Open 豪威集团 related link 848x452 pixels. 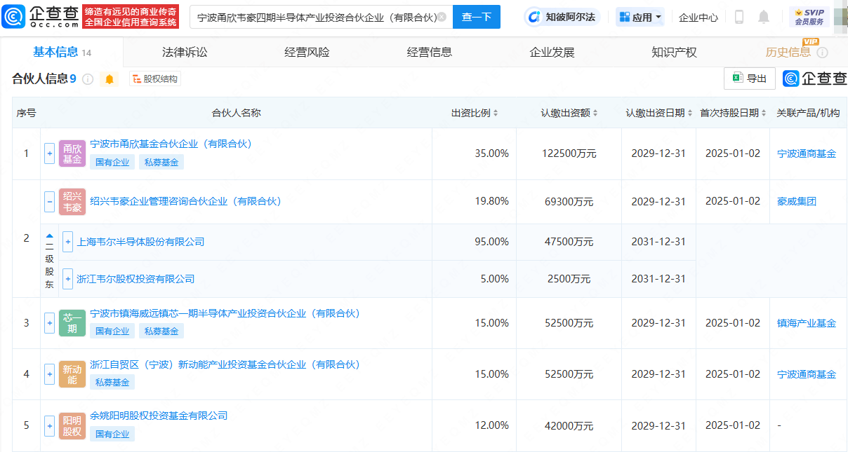coord(797,201)
